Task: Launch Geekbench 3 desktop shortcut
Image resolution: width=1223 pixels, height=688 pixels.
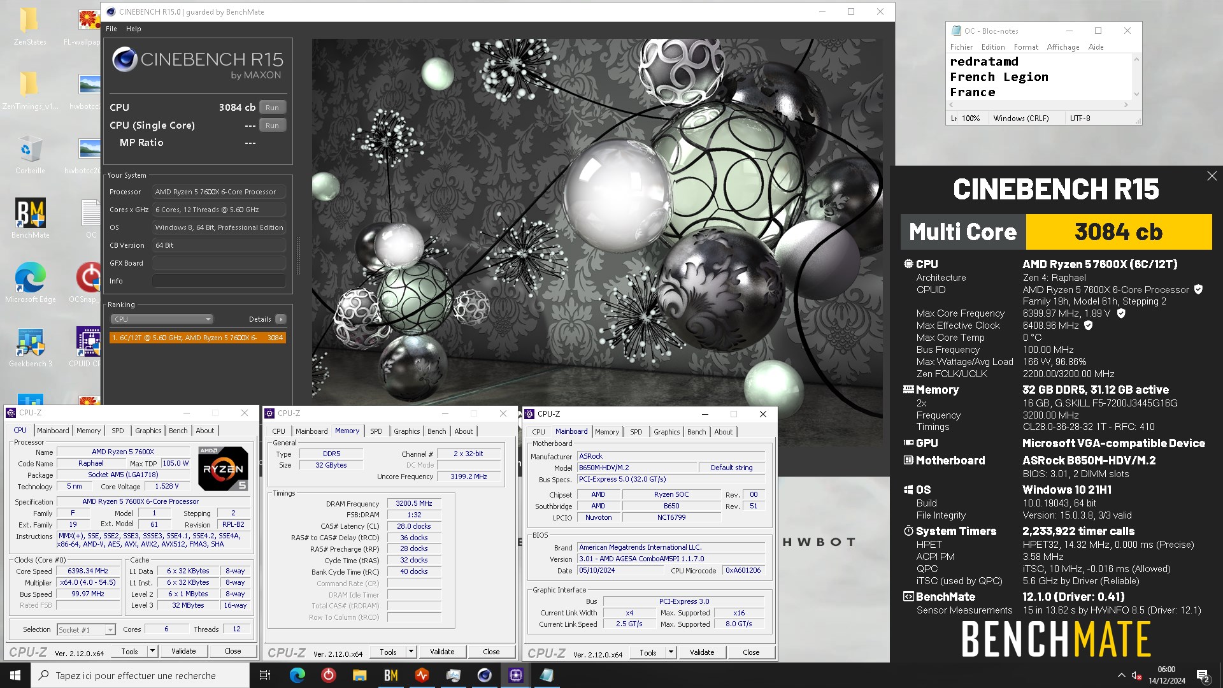Action: pyautogui.click(x=30, y=347)
